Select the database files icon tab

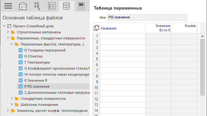pos(66,6)
